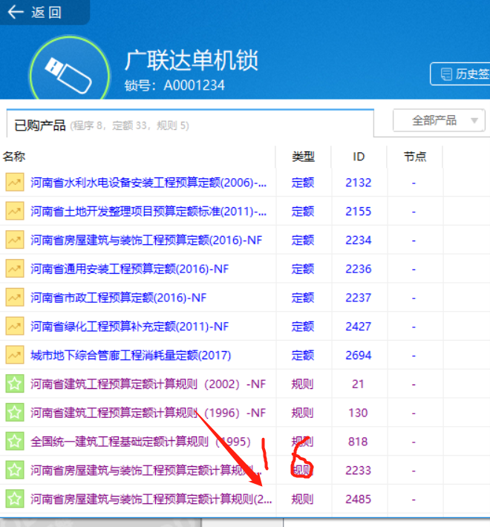Click the star icon for 计算规则 (2002) -NF
The image size is (490, 527).
click(x=15, y=384)
